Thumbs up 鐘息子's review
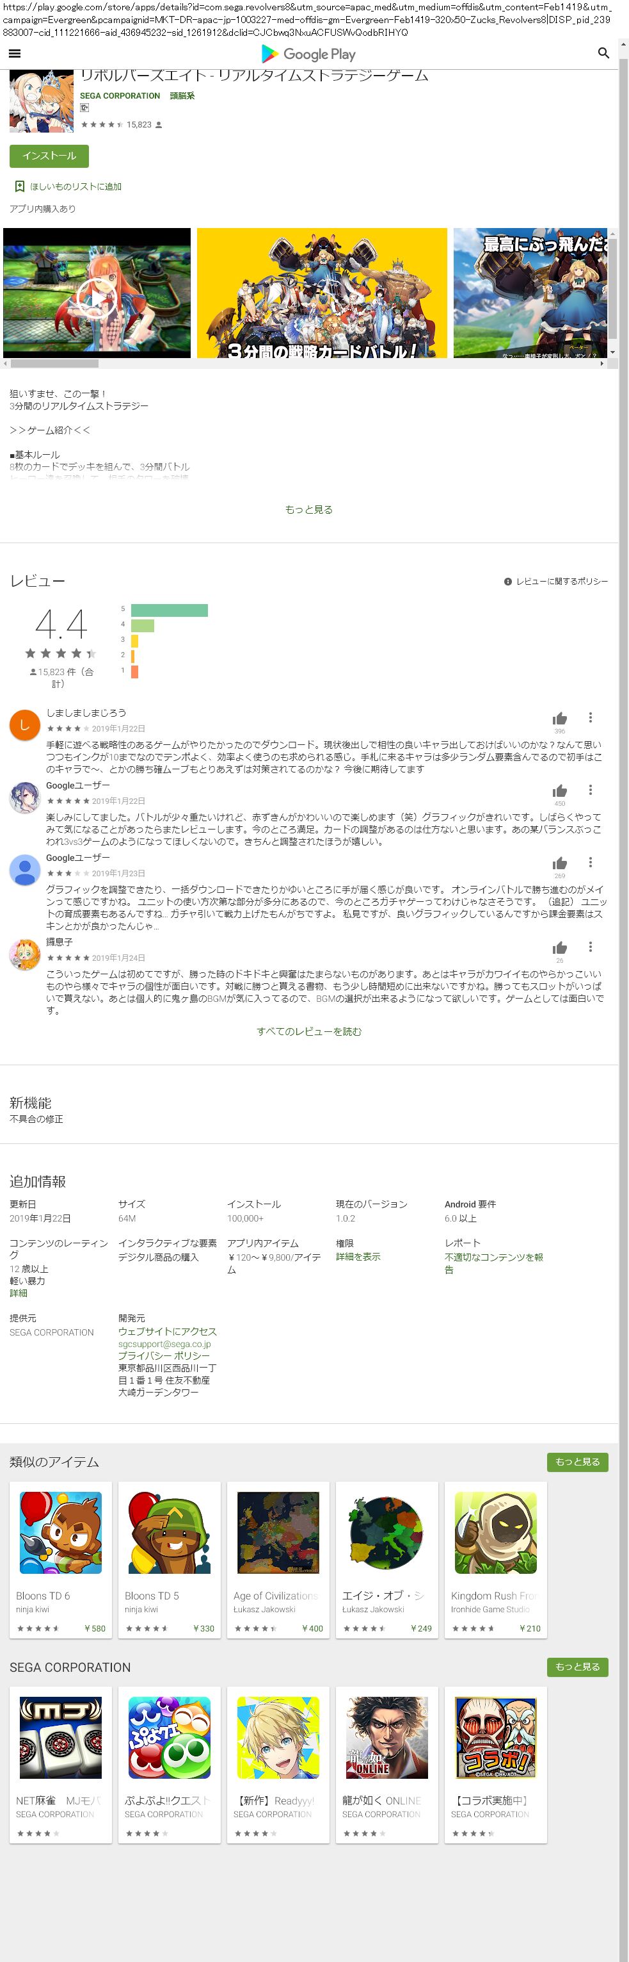This screenshot has width=629, height=1962. [x=560, y=947]
